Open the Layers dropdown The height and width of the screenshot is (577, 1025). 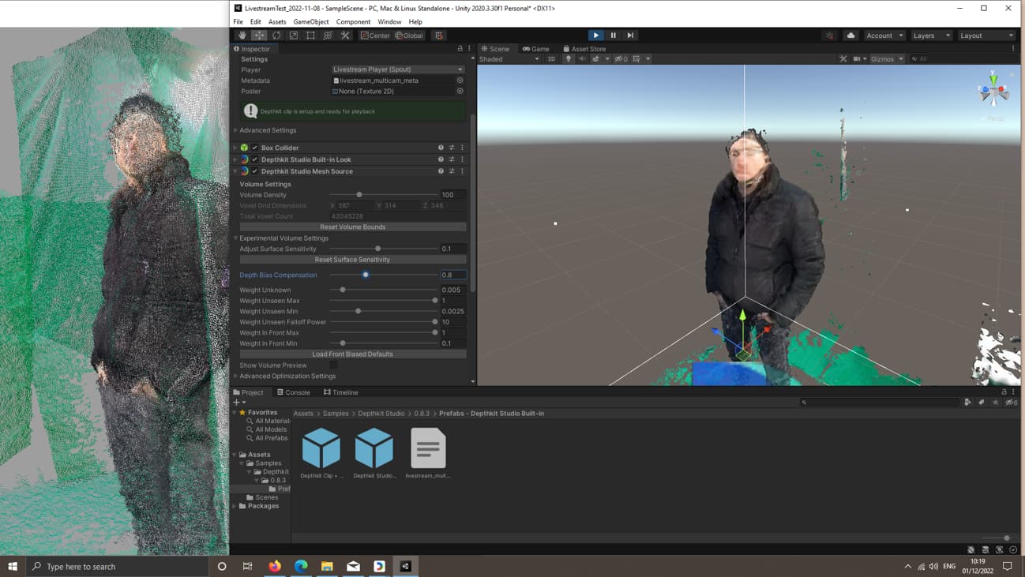point(930,36)
